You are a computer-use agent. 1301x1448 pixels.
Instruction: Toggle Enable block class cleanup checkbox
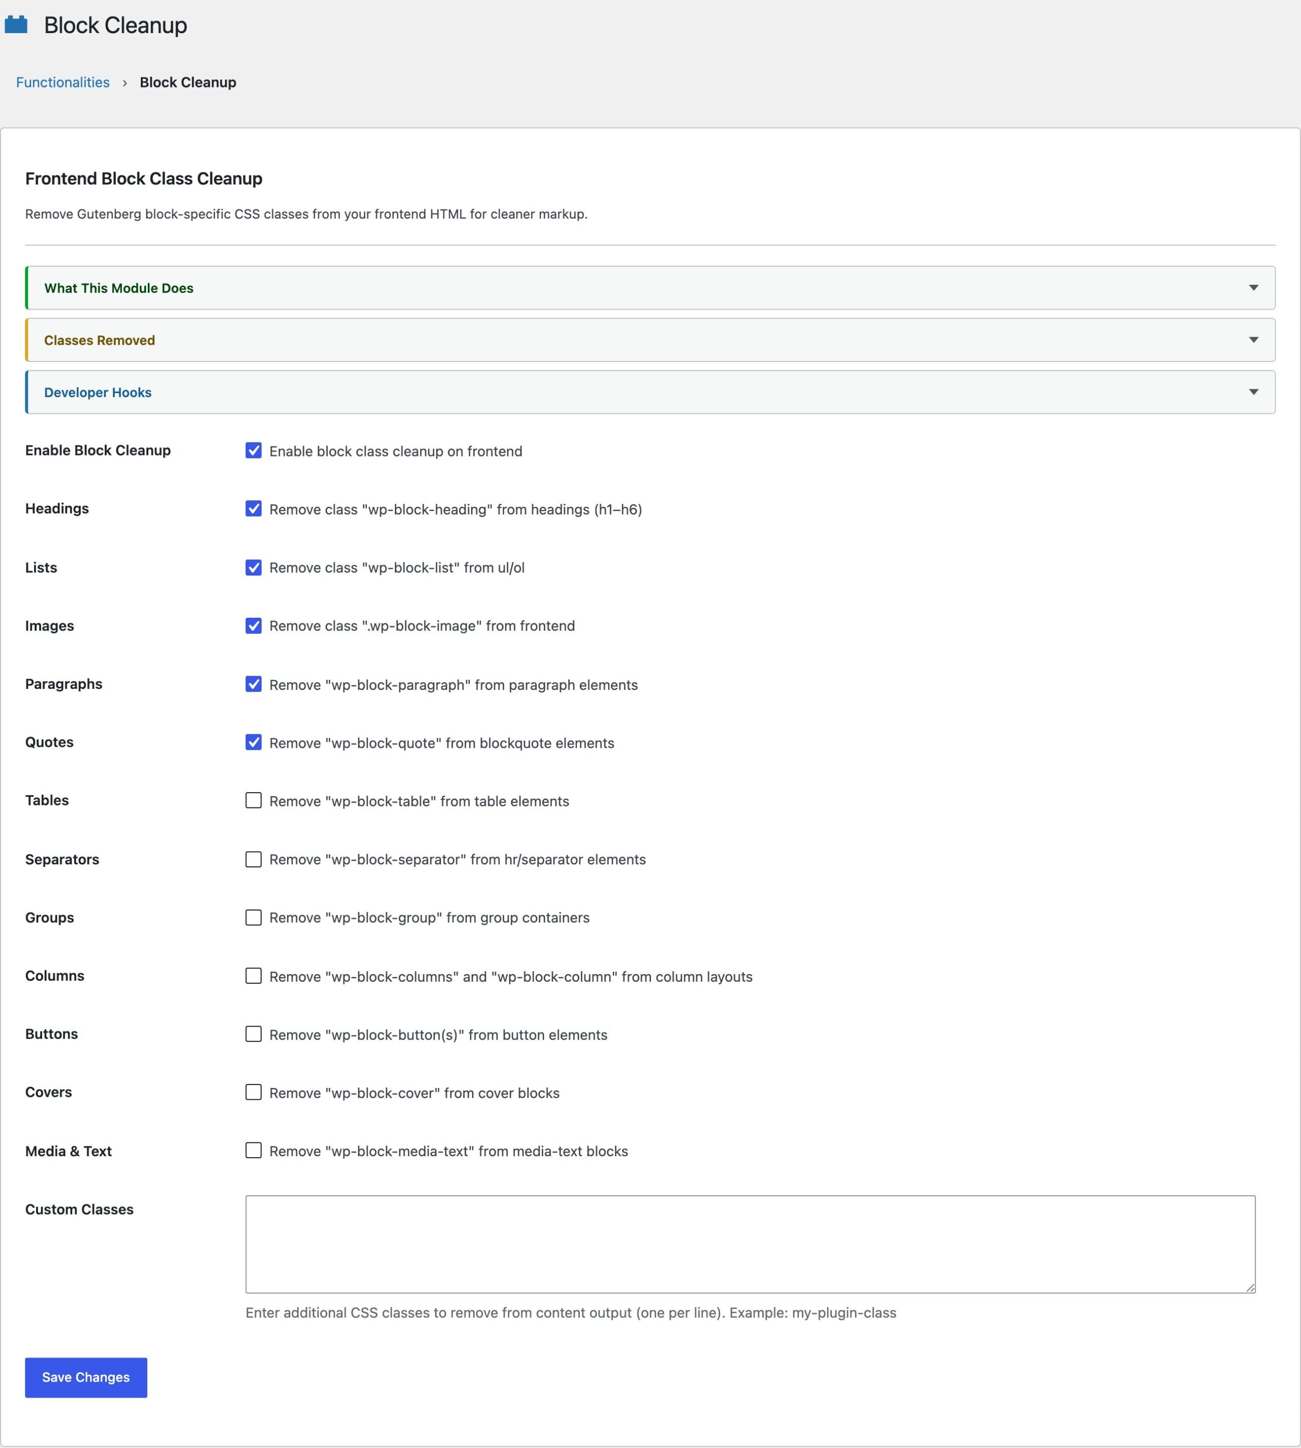pos(253,450)
